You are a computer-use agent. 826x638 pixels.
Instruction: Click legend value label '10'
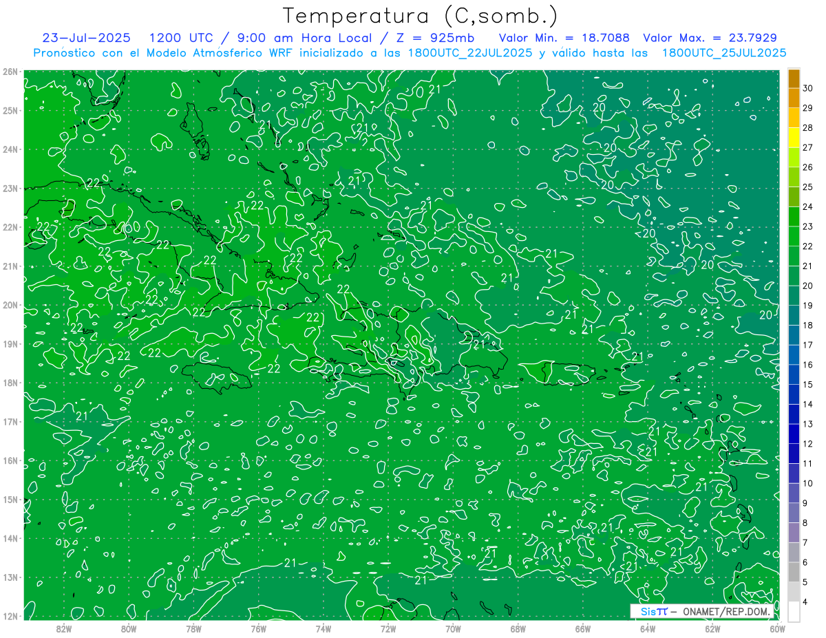pos(808,483)
